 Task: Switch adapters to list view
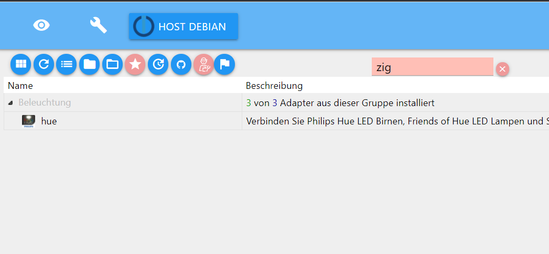click(67, 64)
